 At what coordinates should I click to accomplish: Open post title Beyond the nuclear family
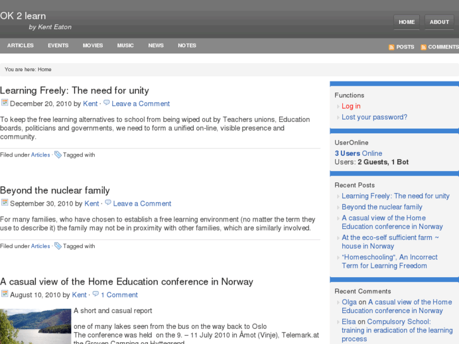[55, 190]
